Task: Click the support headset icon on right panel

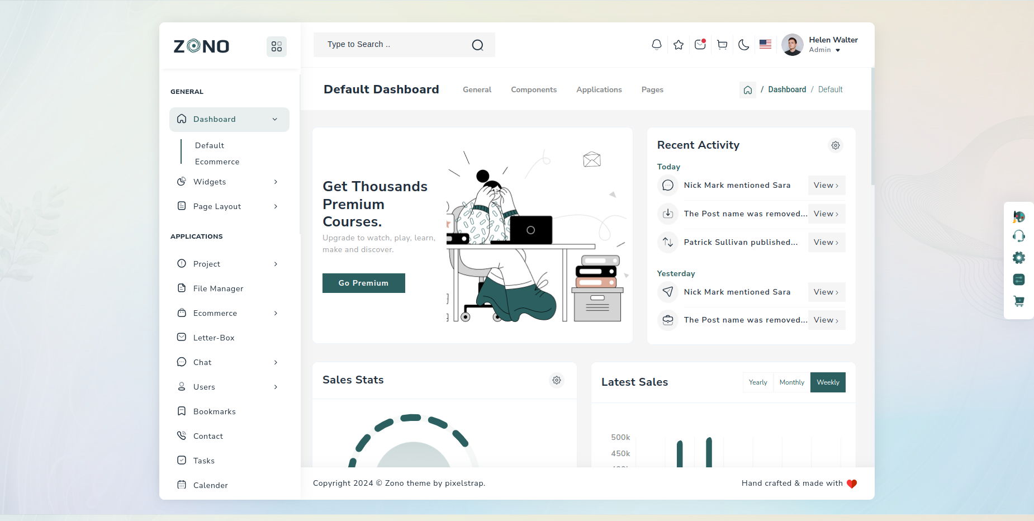Action: pyautogui.click(x=1019, y=236)
